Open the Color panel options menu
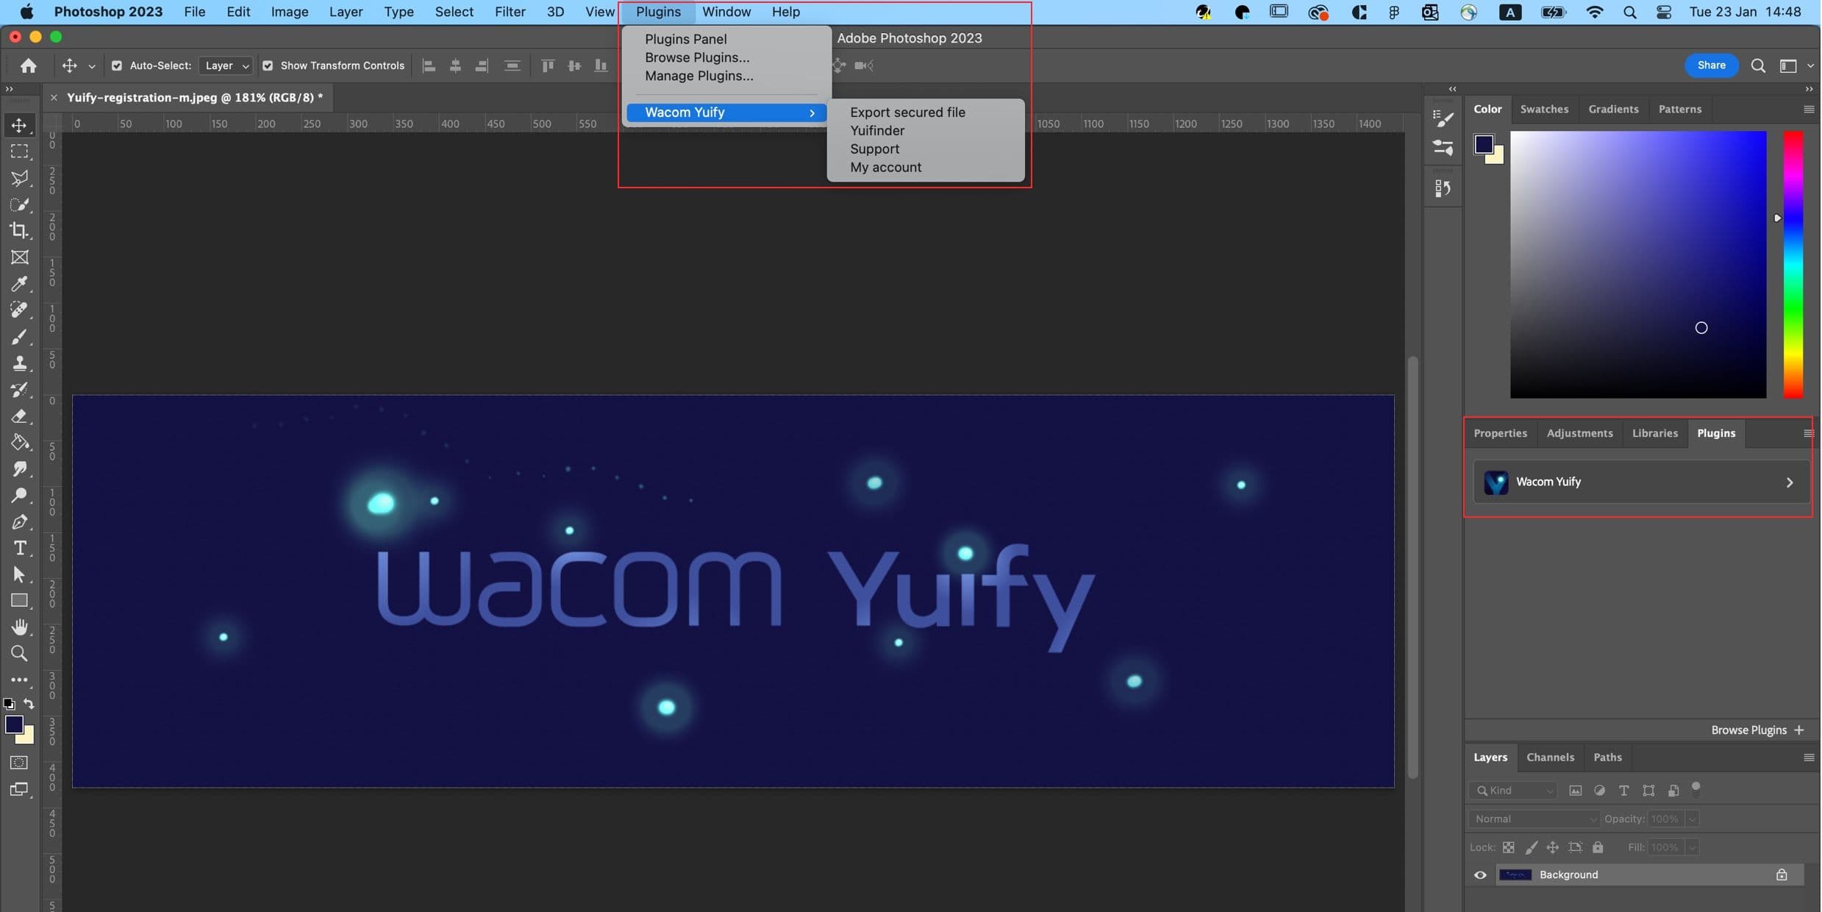Image resolution: width=1822 pixels, height=912 pixels. pyautogui.click(x=1809, y=109)
